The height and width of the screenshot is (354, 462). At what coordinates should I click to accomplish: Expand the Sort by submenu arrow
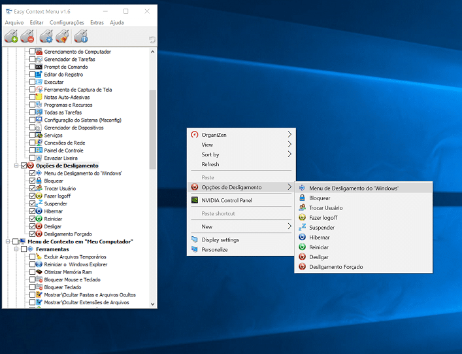tap(289, 154)
